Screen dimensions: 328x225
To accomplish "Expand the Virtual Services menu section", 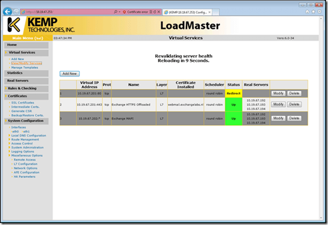I will click(x=22, y=52).
